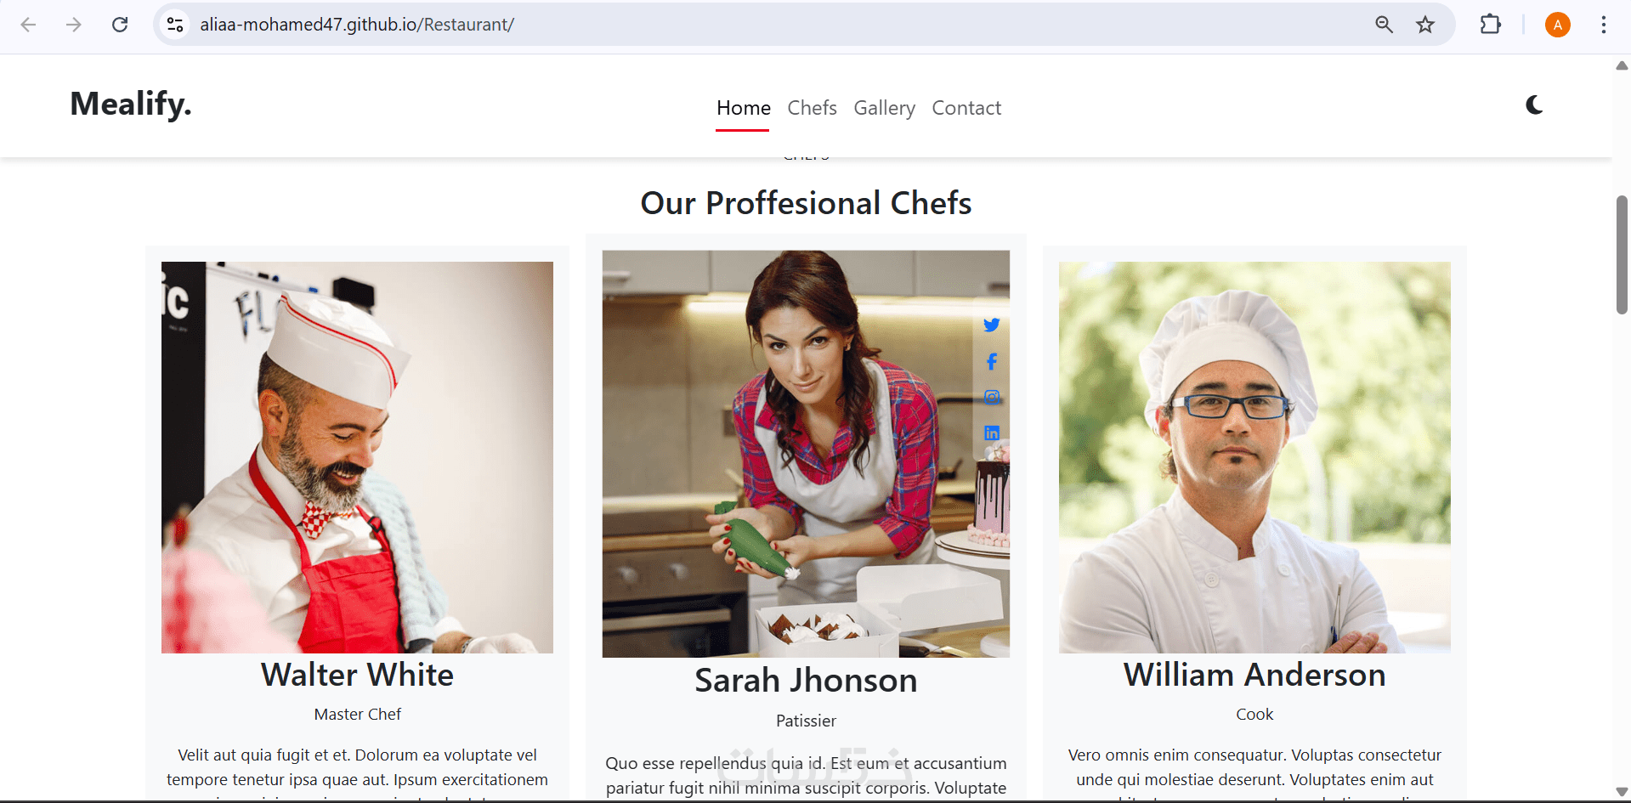Open the Contact nav link
1631x803 pixels.
pos(966,108)
